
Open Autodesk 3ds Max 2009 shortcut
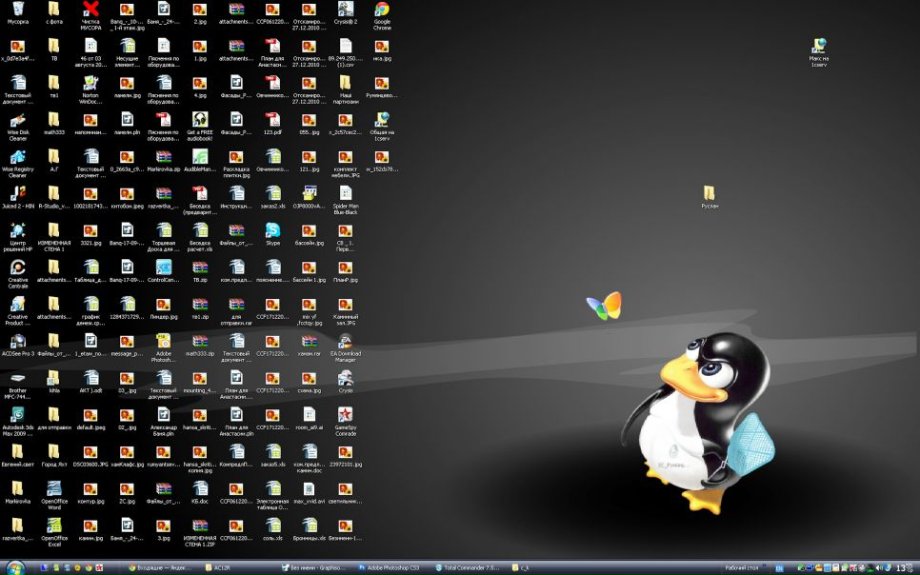click(x=17, y=422)
